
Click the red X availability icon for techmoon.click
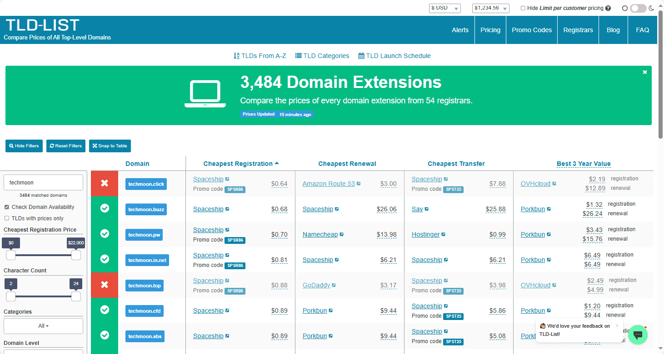click(x=105, y=184)
